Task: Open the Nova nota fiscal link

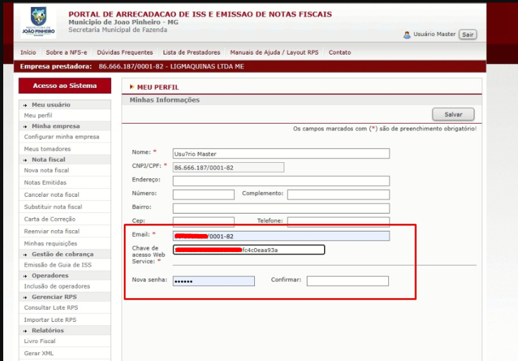Action: pos(46,171)
